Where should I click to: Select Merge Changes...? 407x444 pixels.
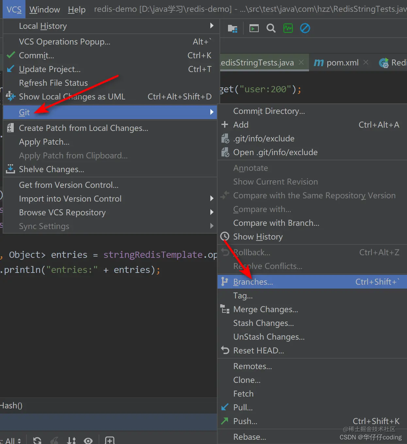312,309
